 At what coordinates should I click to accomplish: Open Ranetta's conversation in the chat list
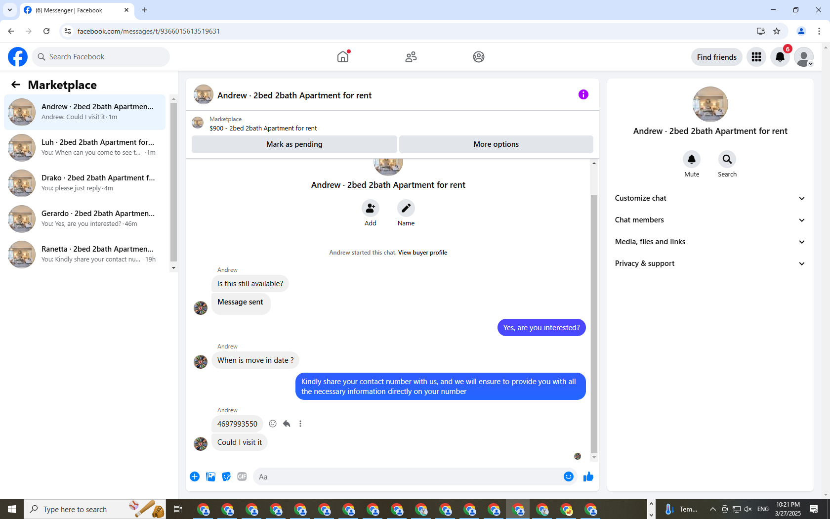(85, 255)
